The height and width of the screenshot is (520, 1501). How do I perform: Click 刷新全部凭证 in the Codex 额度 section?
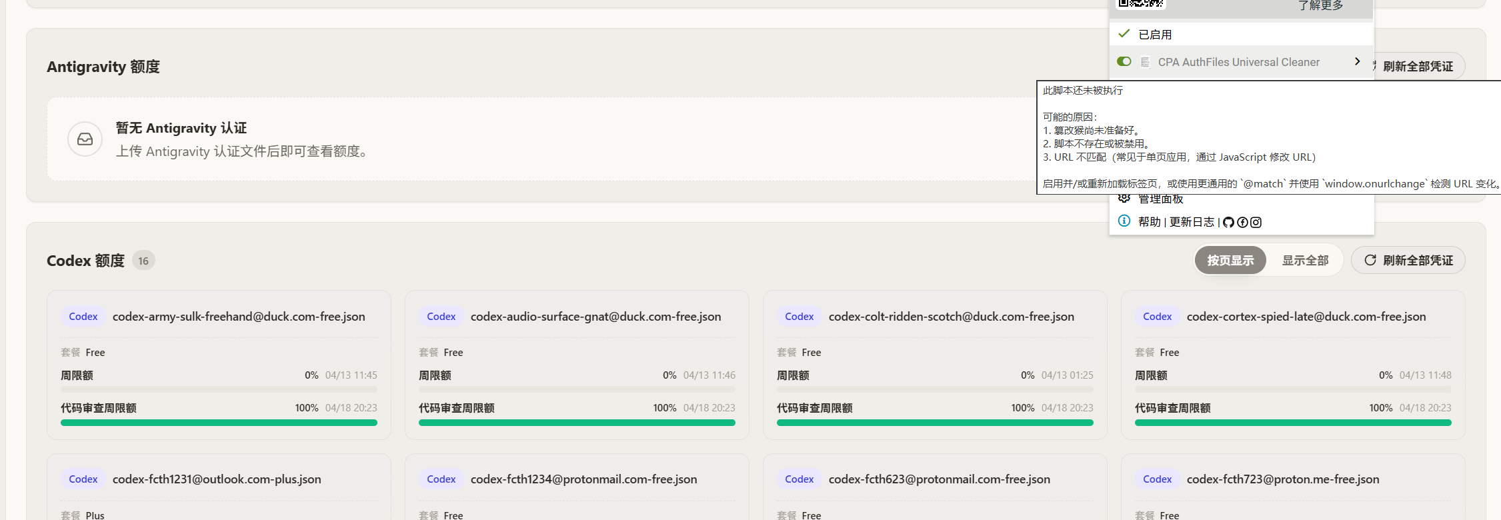1408,261
